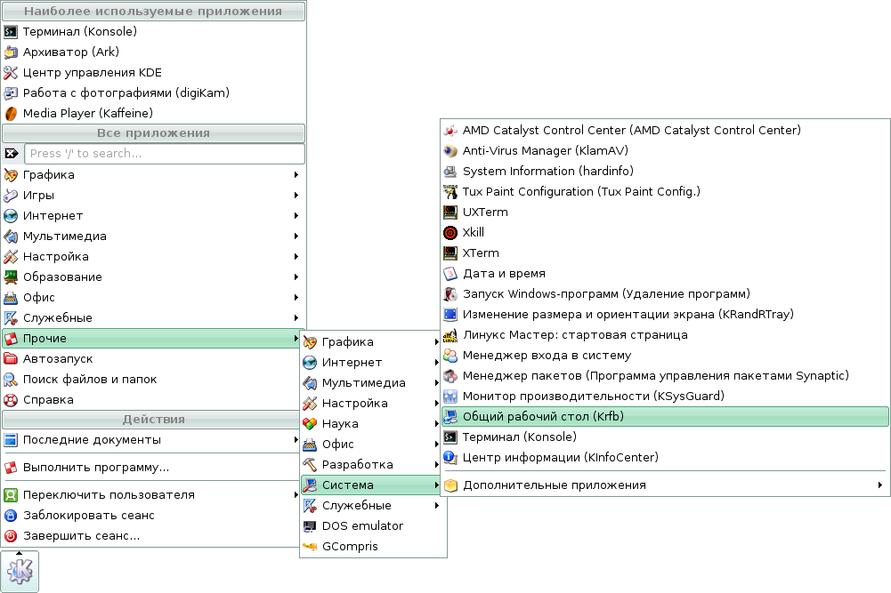Viewport: 891px width, 593px height.
Task: Click Заблокировать сеанс
Action: coord(89,515)
